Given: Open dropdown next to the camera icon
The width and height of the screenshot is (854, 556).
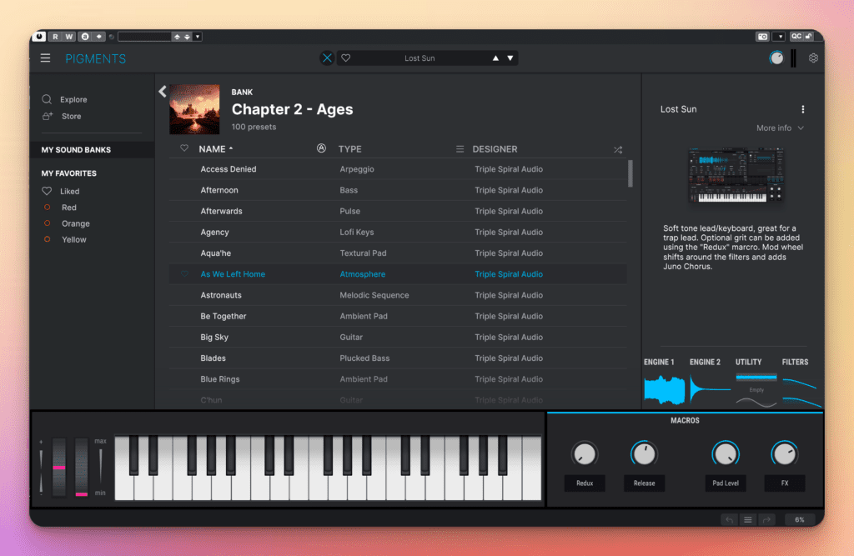Looking at the screenshot, I should tap(780, 37).
